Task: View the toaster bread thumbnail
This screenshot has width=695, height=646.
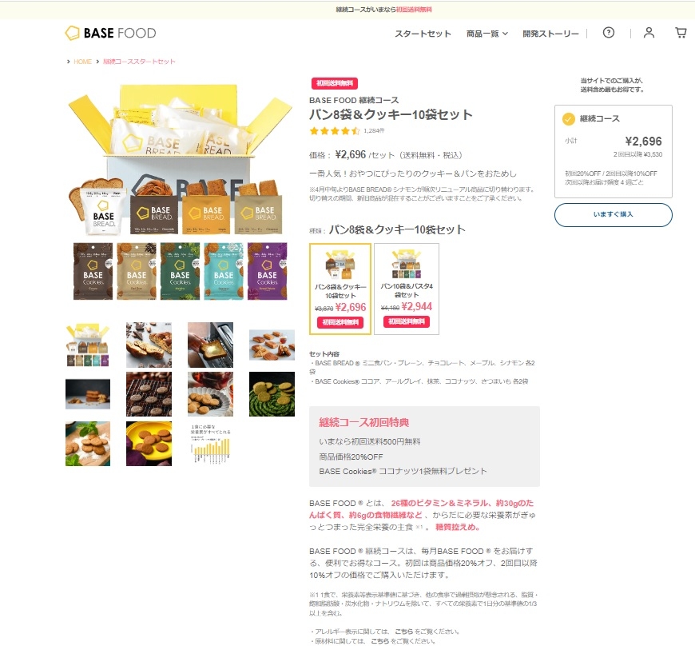Action: click(x=210, y=345)
